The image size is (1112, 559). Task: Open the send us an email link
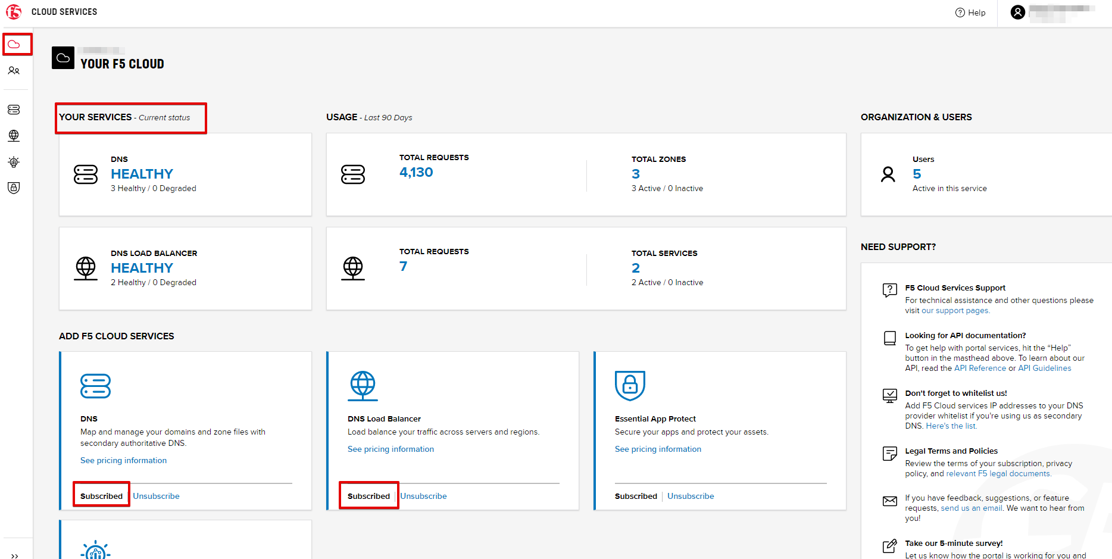972,508
